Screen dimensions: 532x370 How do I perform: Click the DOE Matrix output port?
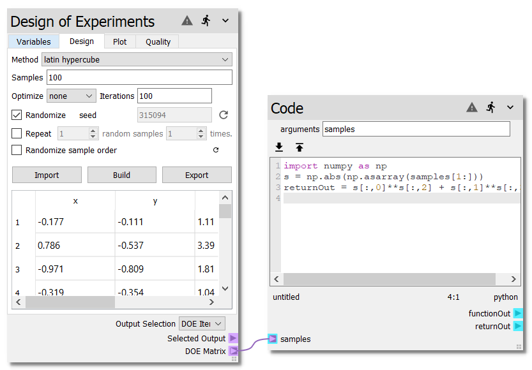234,350
